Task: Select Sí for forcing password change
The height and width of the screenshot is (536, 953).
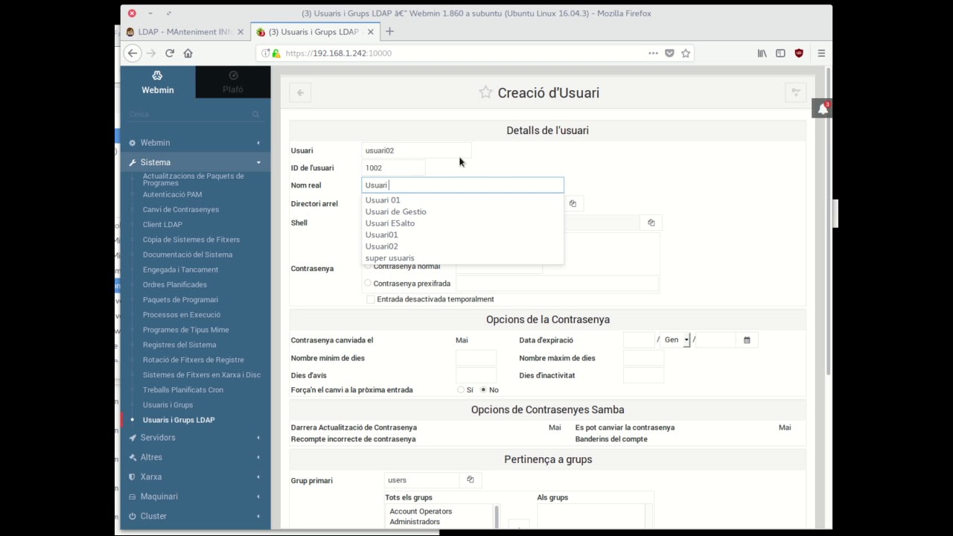Action: (x=461, y=390)
